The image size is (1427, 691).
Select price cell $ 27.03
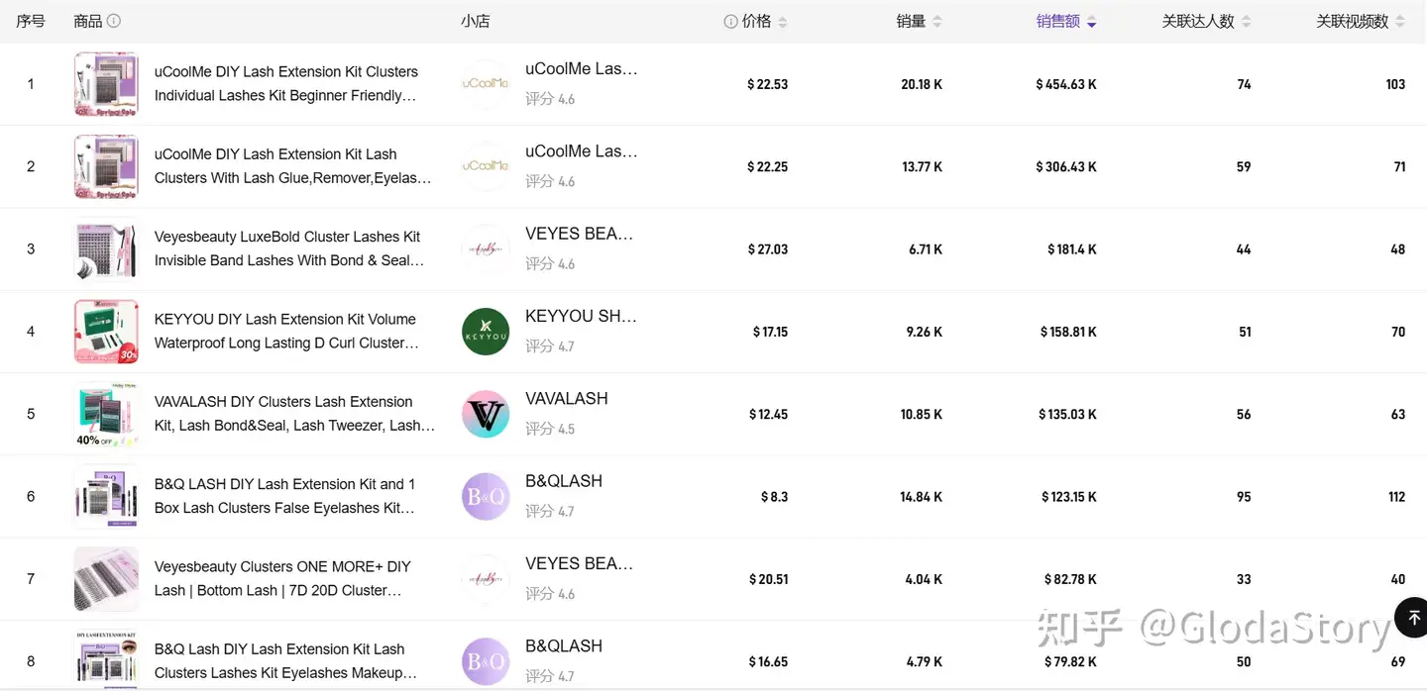pos(767,249)
